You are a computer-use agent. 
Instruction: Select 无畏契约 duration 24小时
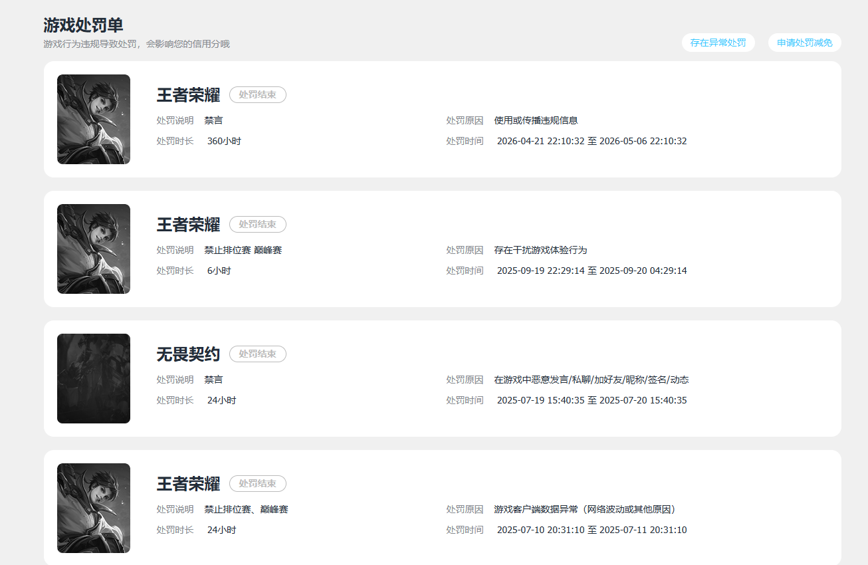(221, 400)
